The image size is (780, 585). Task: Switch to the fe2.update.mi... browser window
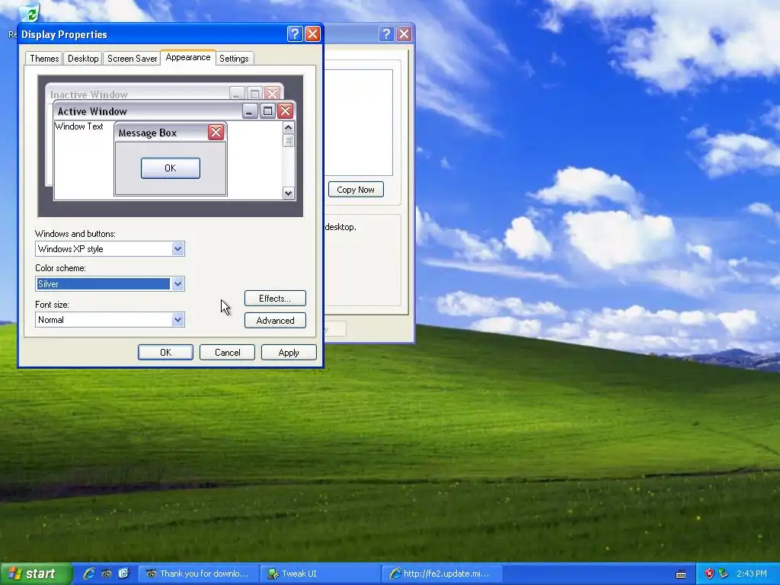442,574
